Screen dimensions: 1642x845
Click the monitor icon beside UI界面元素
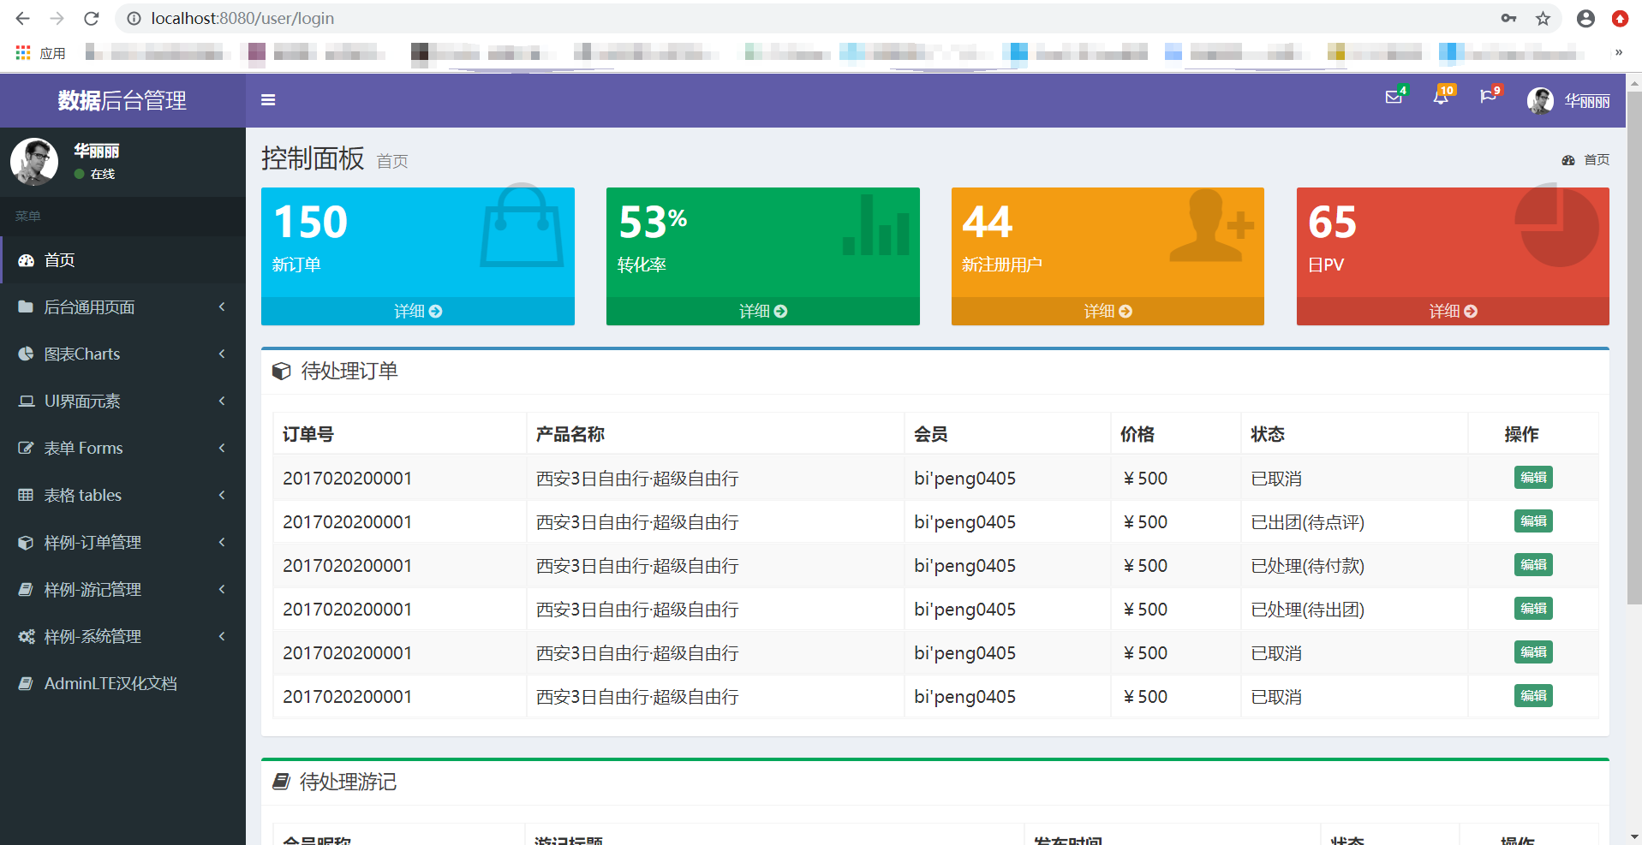[x=26, y=401]
